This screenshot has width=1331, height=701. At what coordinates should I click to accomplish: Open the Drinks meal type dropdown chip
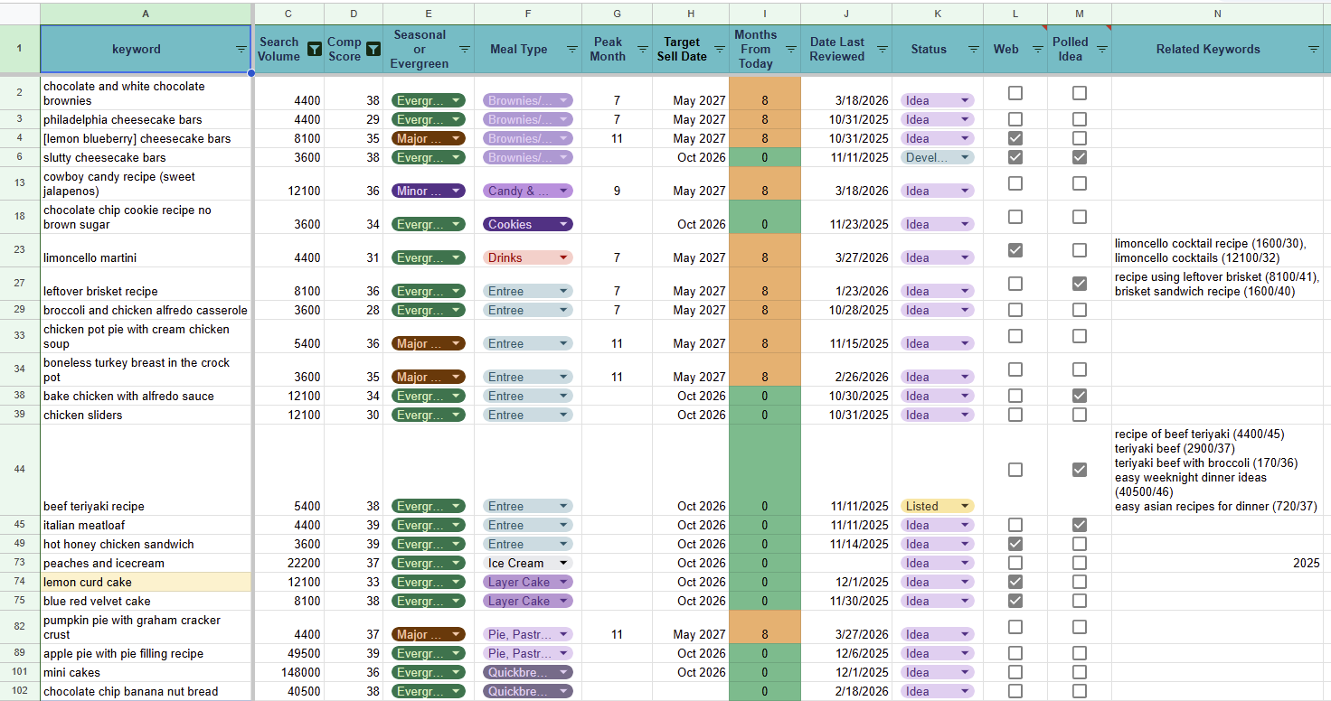coord(528,257)
